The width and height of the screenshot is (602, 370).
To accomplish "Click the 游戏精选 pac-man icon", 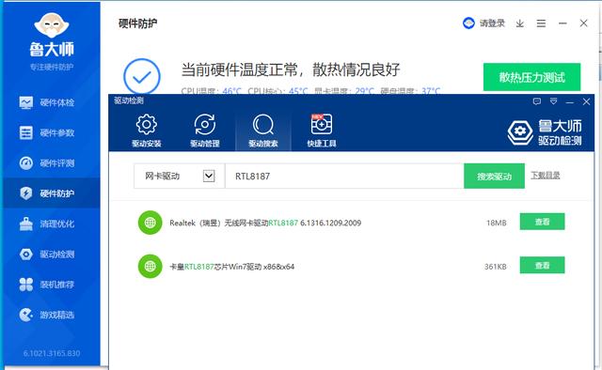I will 26,315.
